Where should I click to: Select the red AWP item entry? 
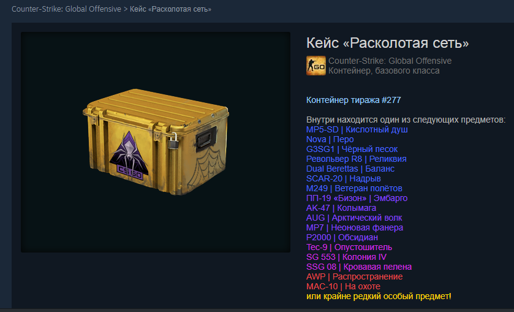[354, 277]
